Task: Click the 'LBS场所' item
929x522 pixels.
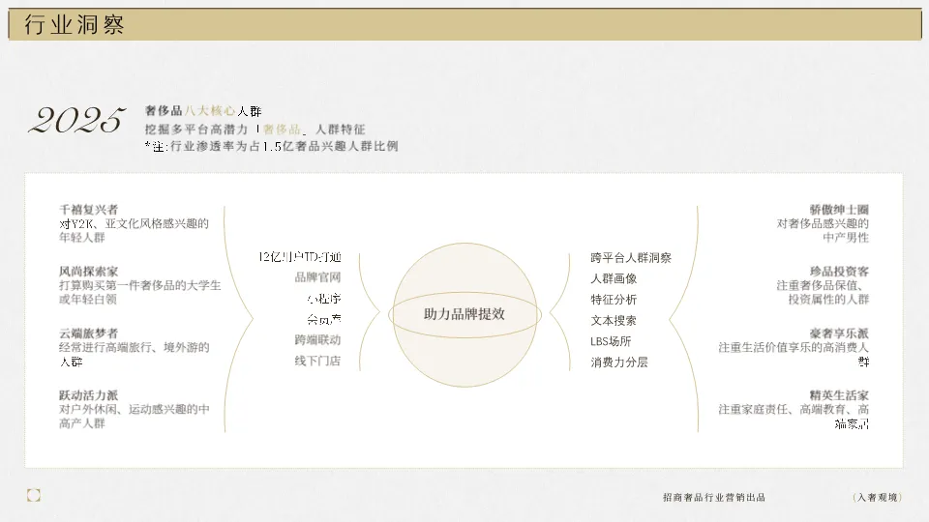Action: click(x=611, y=341)
